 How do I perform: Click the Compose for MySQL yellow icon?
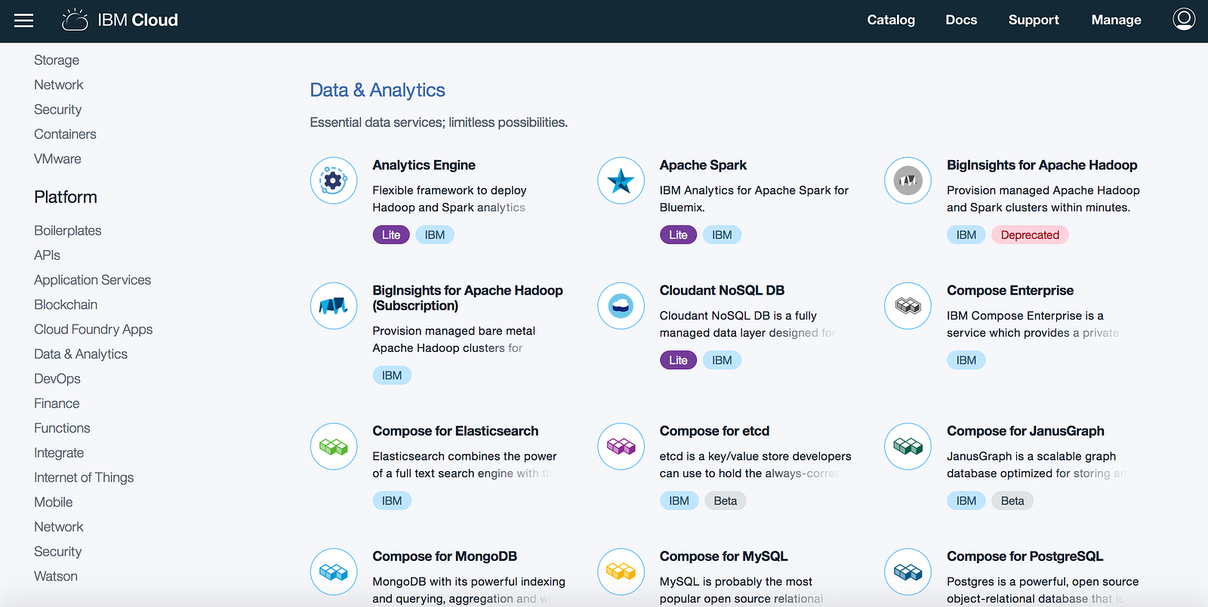click(621, 572)
